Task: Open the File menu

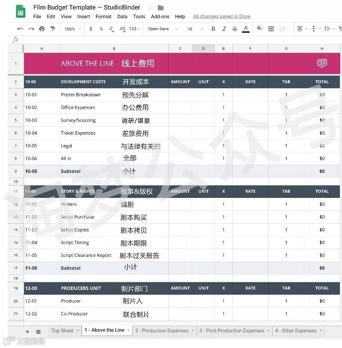Action: click(37, 17)
